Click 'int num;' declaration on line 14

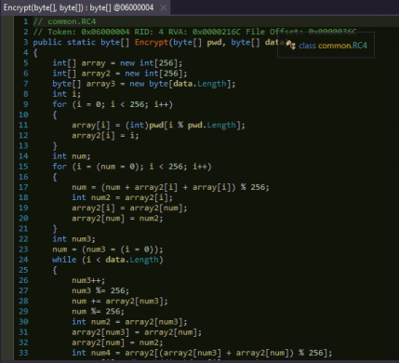coord(72,156)
